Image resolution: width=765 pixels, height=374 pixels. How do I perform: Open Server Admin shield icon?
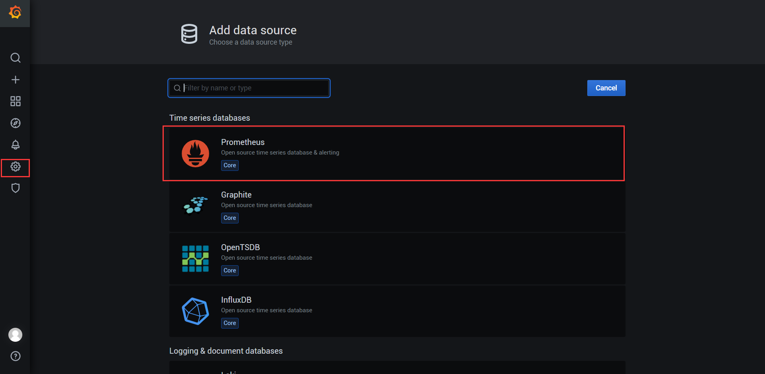pyautogui.click(x=15, y=188)
